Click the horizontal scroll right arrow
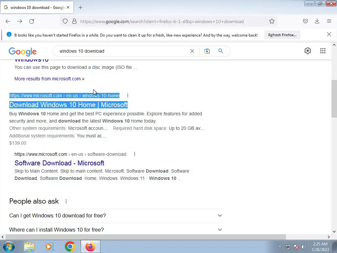This screenshot has height=253, width=337. click(x=329, y=237)
